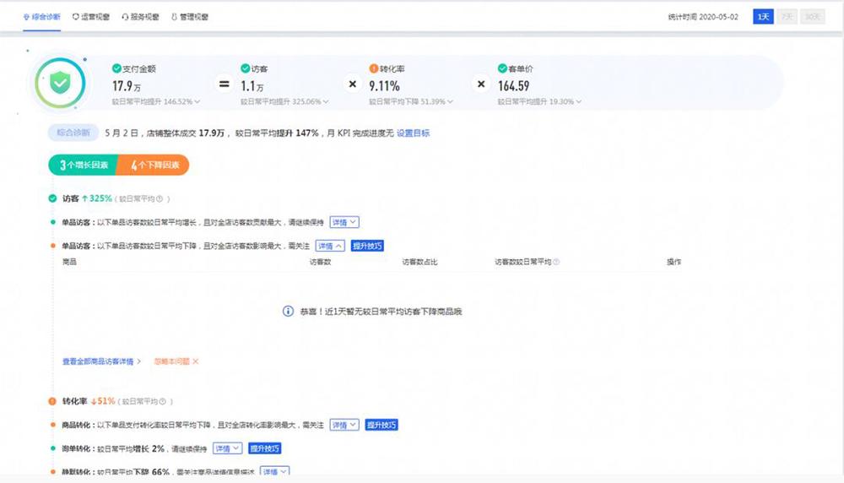Click the question icon after 访客 325% 较日常平均
Screen dimensions: 844x483
[160, 199]
